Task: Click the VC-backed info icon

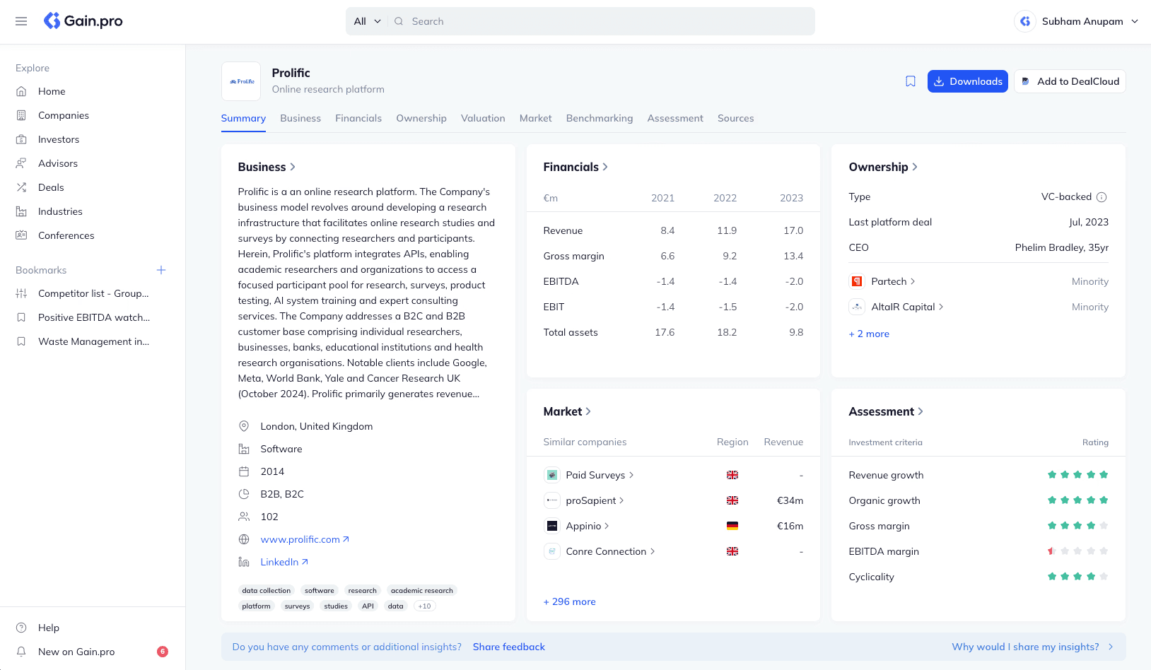Action: [x=1102, y=197]
